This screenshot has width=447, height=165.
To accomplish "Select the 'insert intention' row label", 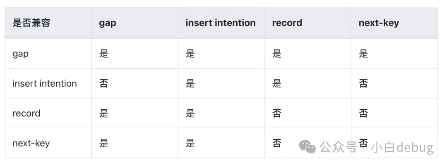I will pyautogui.click(x=45, y=83).
